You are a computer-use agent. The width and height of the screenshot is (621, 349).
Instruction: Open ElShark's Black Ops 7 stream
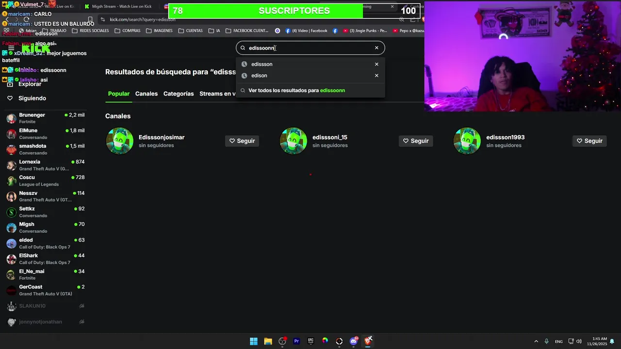(45, 259)
